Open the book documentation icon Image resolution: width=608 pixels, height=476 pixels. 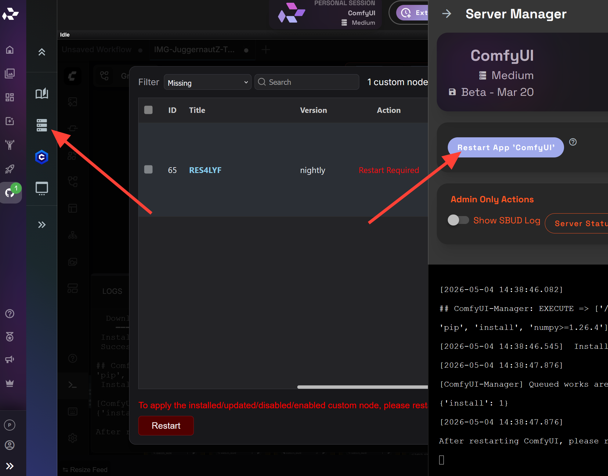click(x=42, y=93)
